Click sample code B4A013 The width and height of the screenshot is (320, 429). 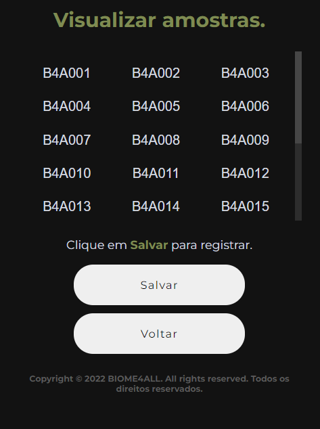(67, 206)
